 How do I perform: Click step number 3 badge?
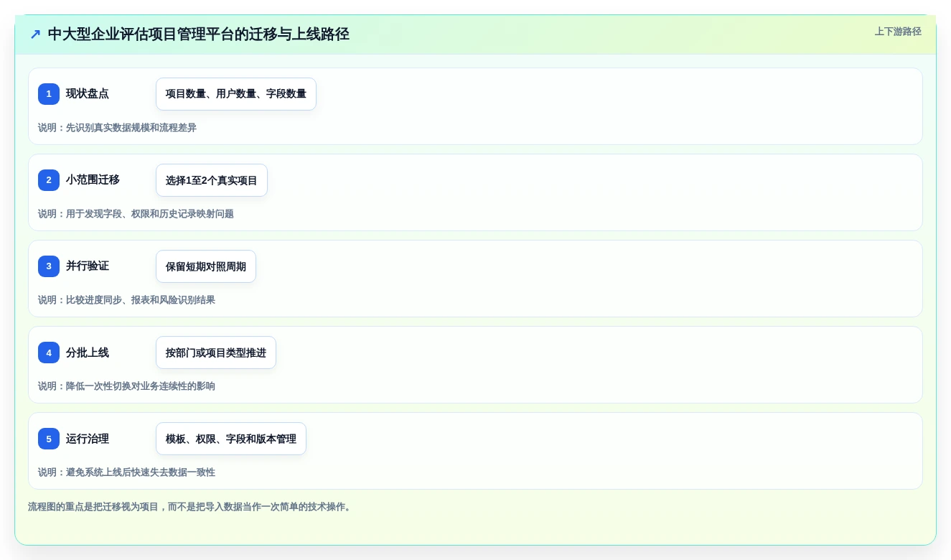point(49,266)
